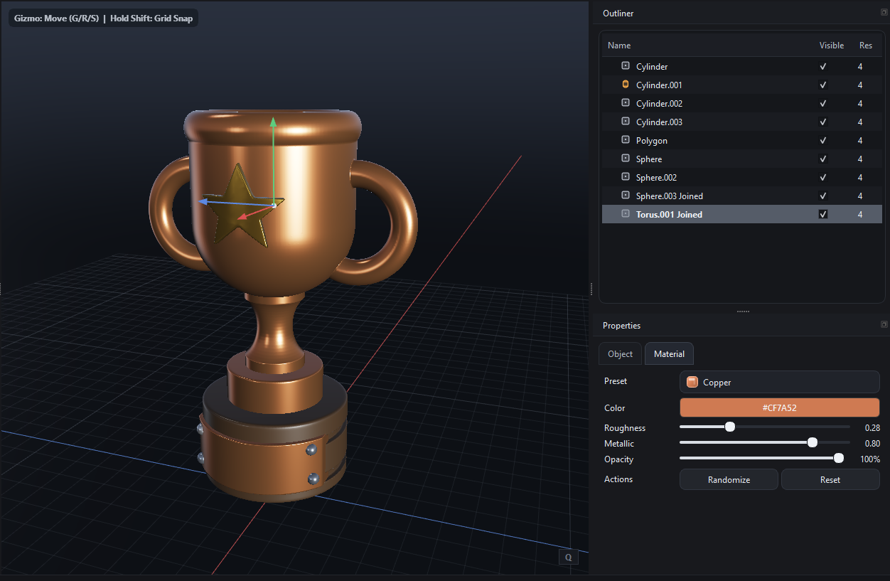The height and width of the screenshot is (581, 890).
Task: Click the Sphere.002 object icon
Action: [625, 177]
